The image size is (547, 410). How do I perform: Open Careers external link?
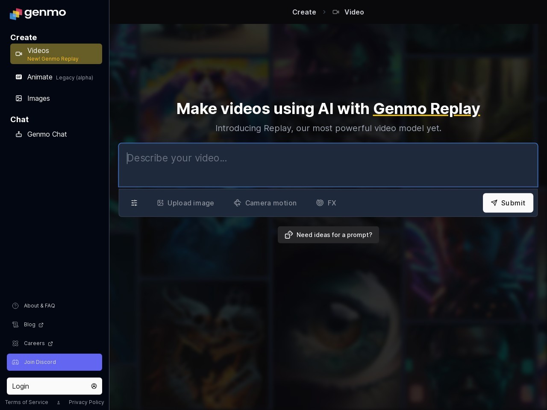point(34,343)
